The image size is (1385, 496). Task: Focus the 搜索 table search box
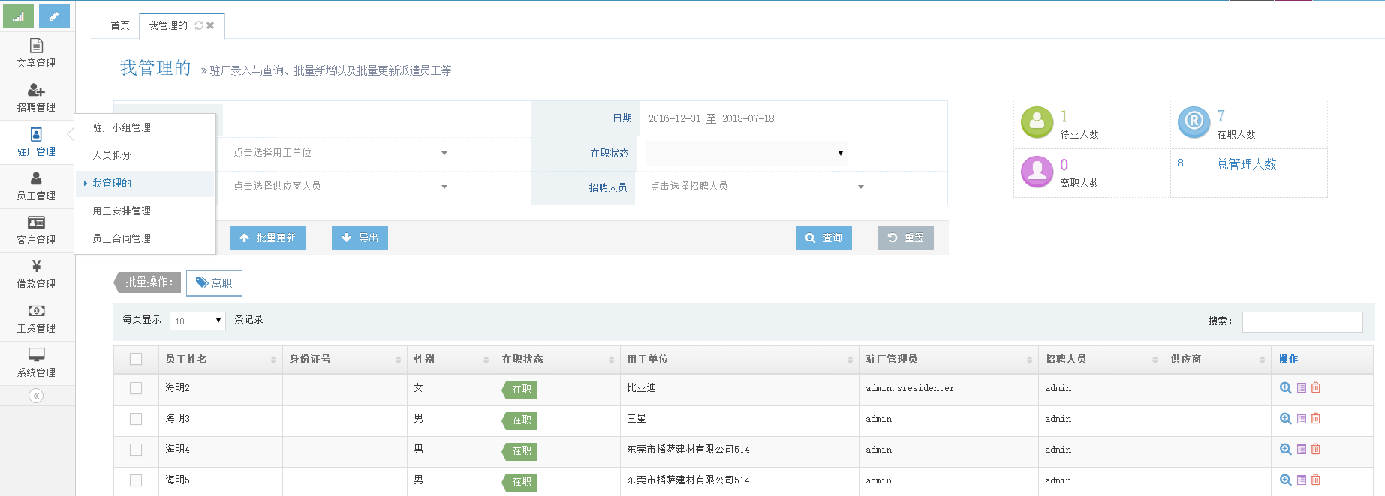[x=1302, y=321]
